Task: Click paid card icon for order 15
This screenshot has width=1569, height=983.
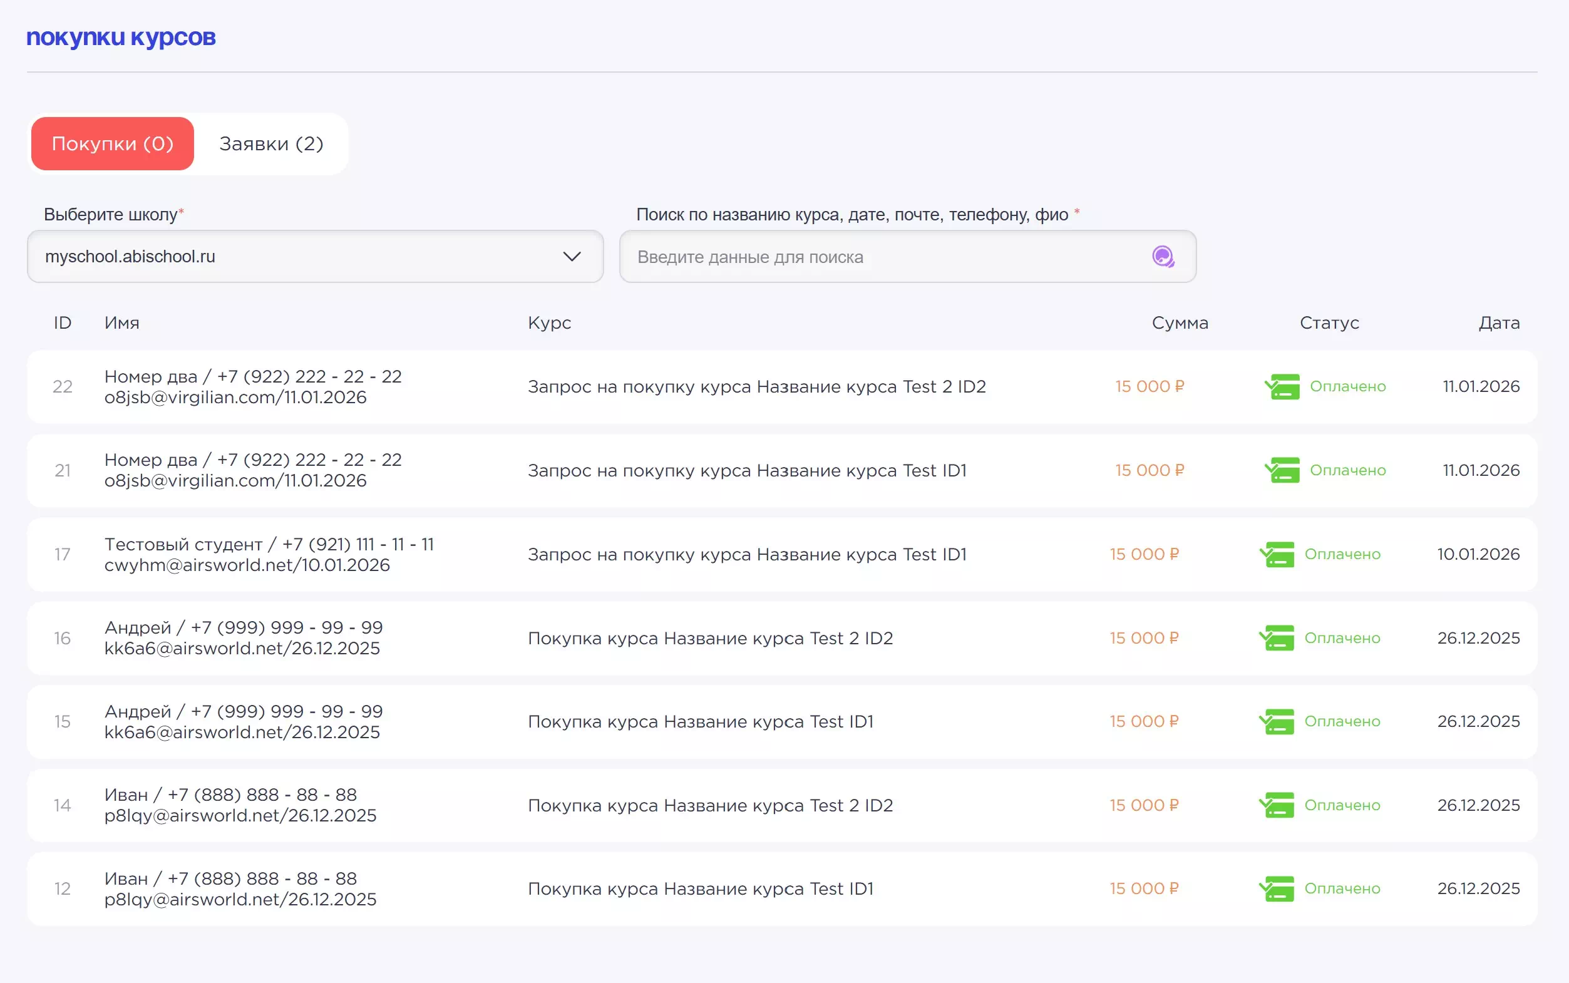Action: click(1277, 721)
